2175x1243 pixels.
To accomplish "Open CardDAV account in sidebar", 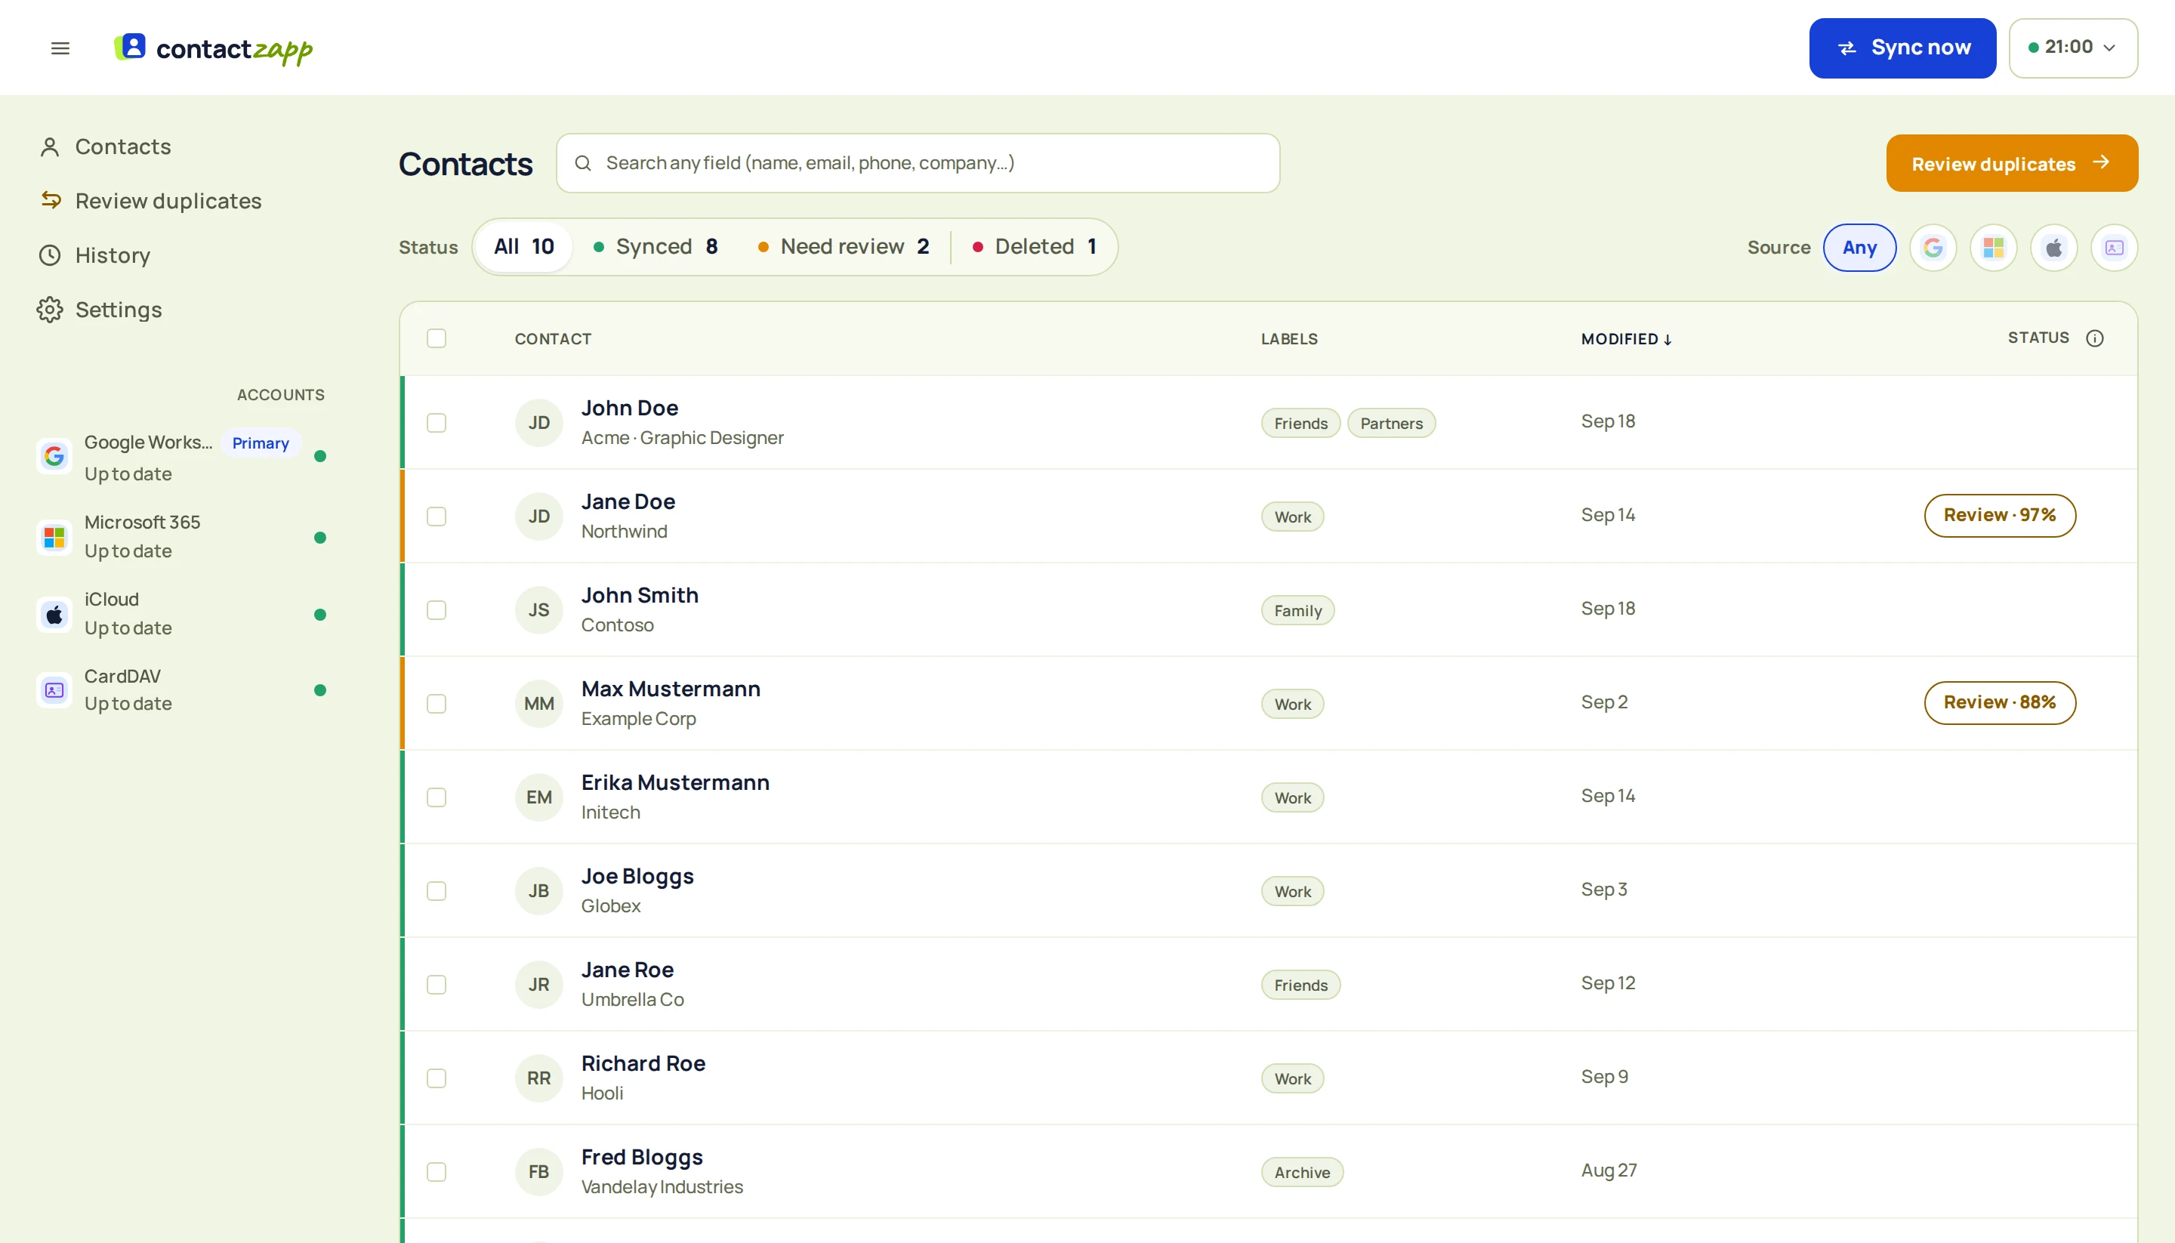I will click(182, 689).
